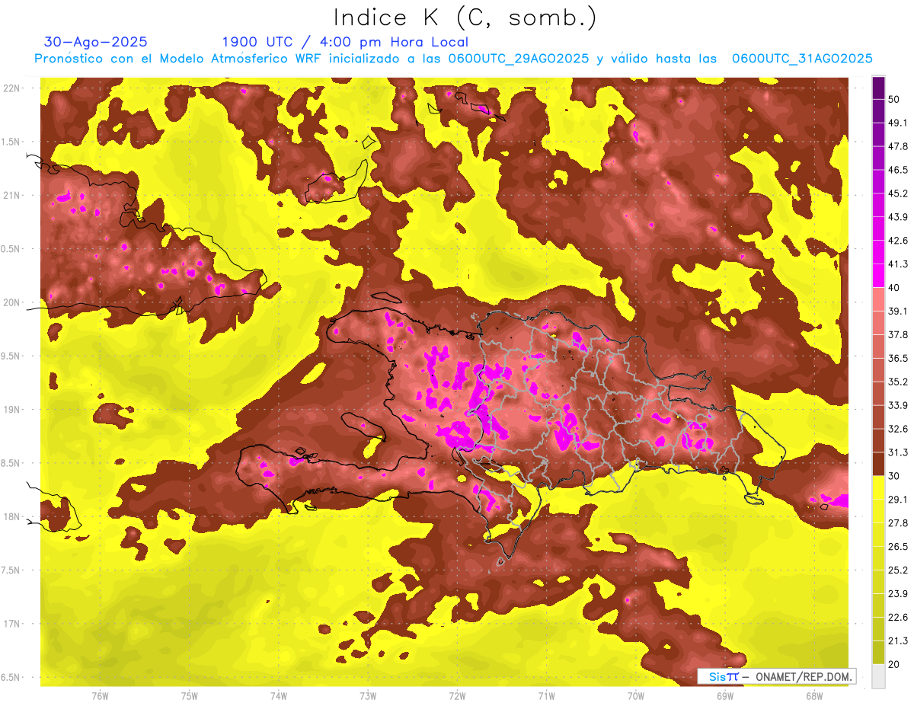Click the '1900 UTC / 4:00 pm Hora Local' text
914x706 pixels.
(x=345, y=42)
